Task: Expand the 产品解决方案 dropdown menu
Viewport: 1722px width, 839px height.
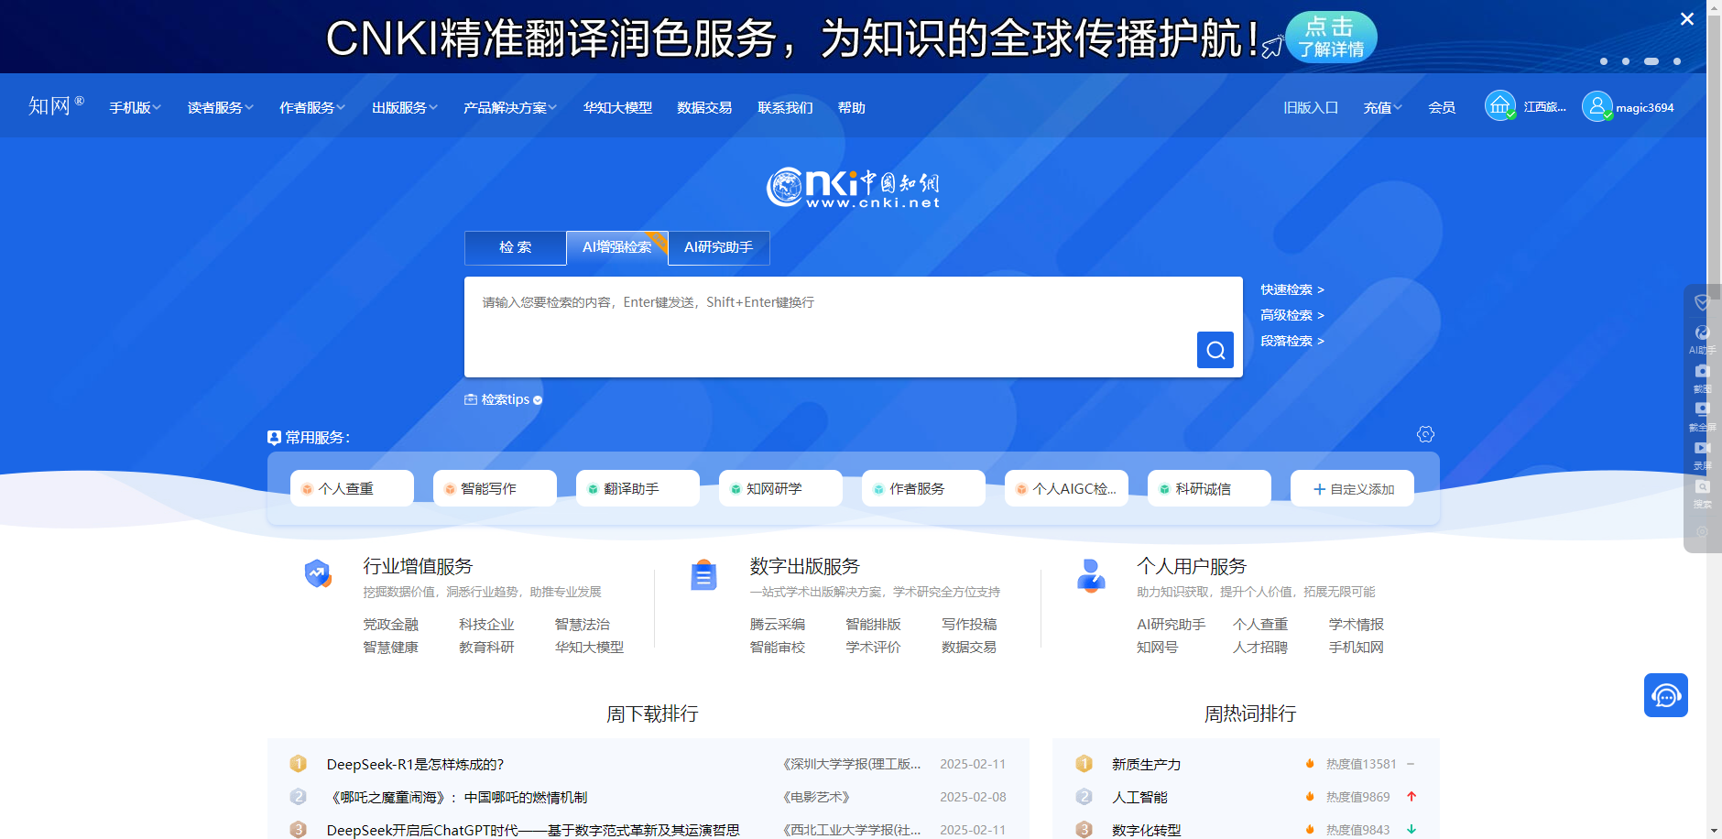Action: (510, 107)
